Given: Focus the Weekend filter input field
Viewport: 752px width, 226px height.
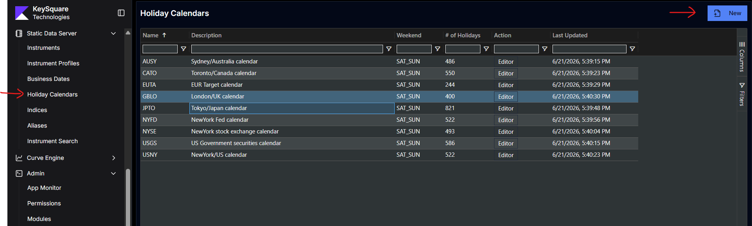Looking at the screenshot, I should point(414,49).
